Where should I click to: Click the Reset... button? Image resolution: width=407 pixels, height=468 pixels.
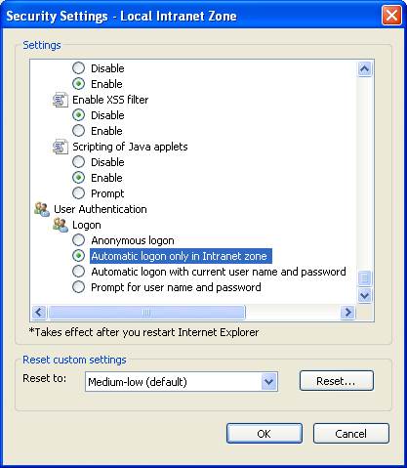click(x=337, y=381)
